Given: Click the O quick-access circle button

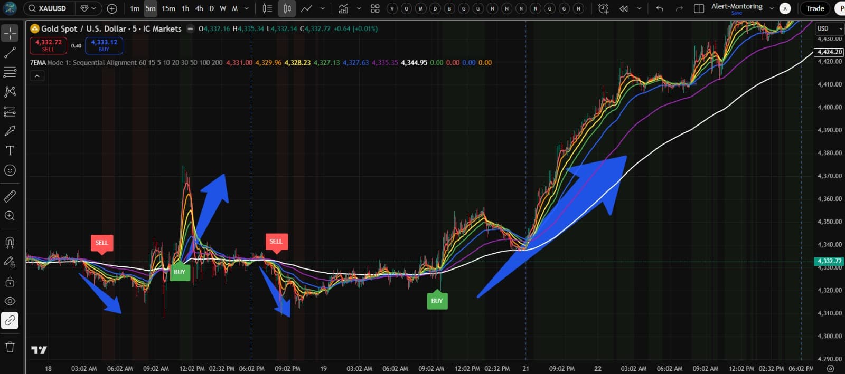Looking at the screenshot, I should (406, 8).
